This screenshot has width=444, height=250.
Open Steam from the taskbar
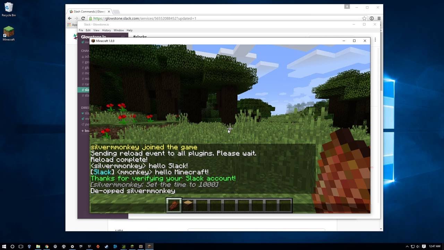(106, 247)
